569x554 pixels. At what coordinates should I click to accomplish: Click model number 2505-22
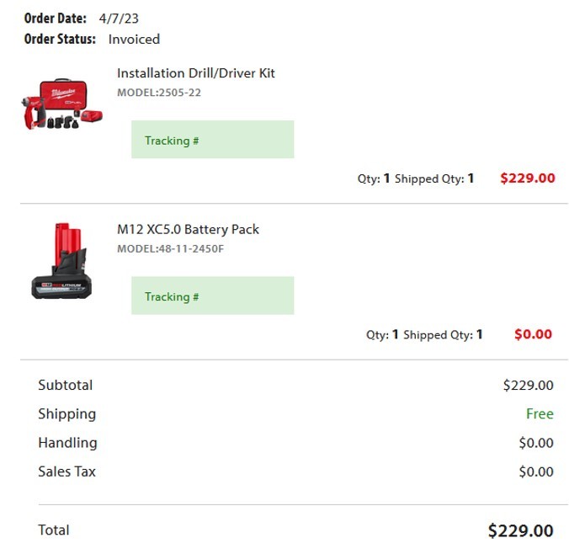click(158, 93)
